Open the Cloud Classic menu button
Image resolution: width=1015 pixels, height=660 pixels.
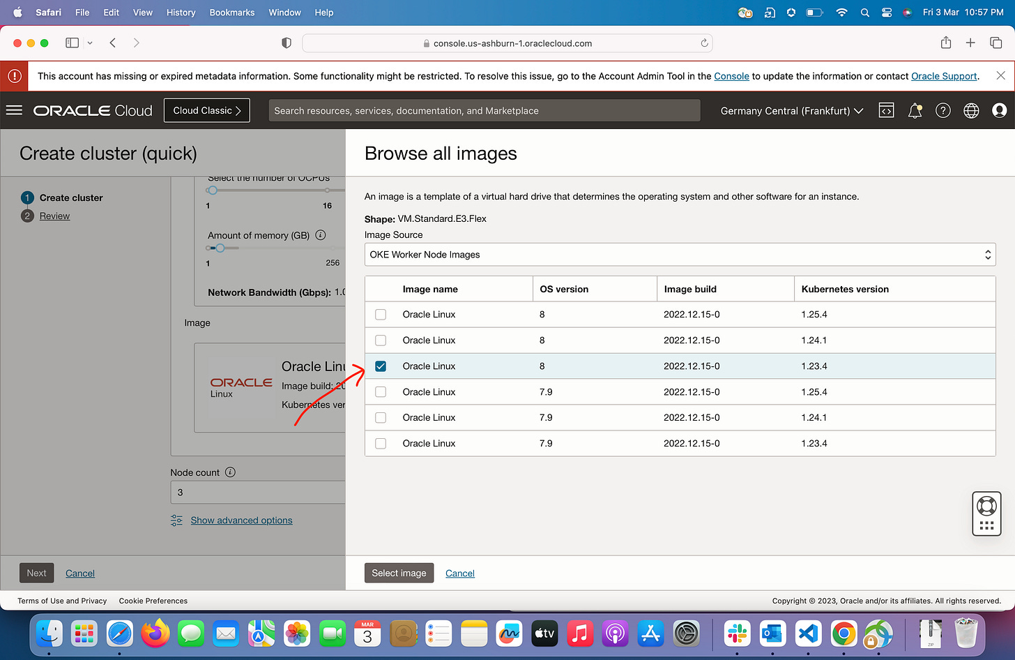[x=207, y=110]
